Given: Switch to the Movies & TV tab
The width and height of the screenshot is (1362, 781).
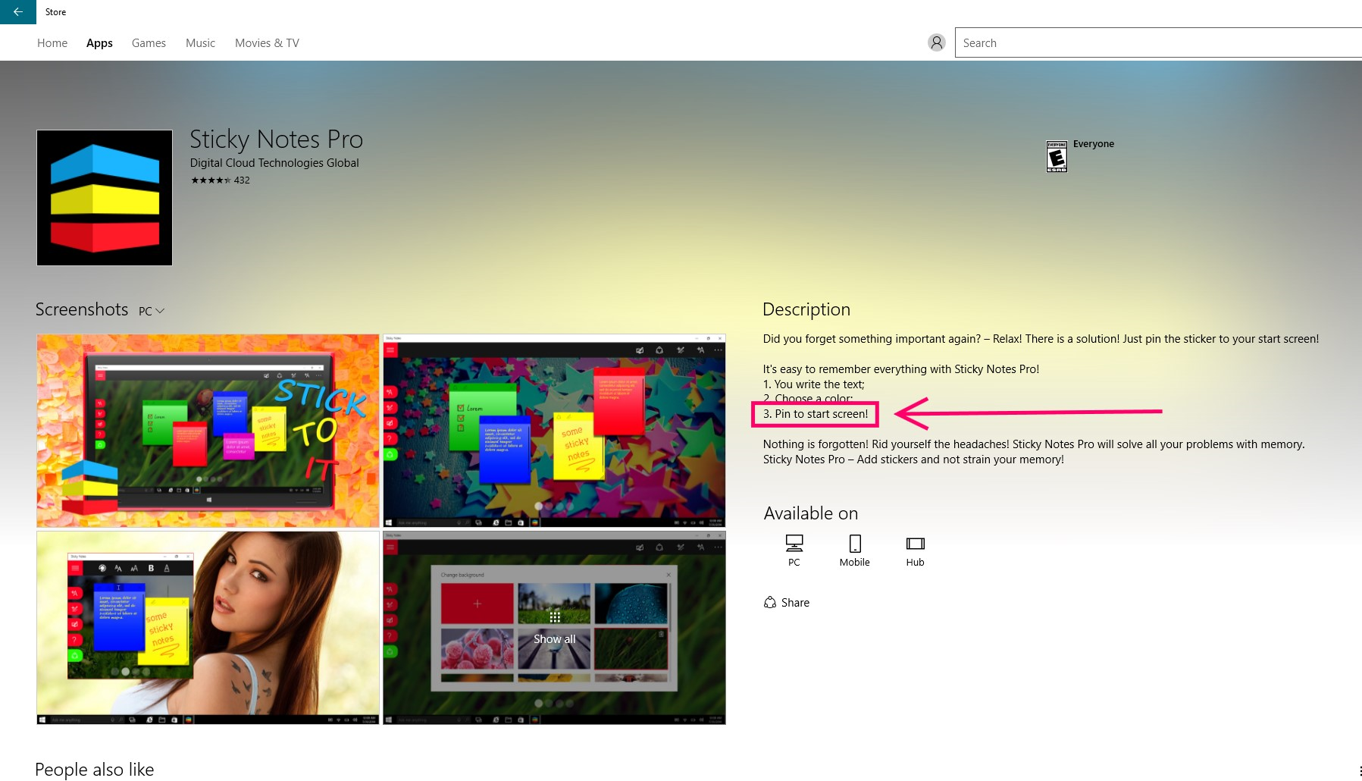Looking at the screenshot, I should pyautogui.click(x=267, y=43).
